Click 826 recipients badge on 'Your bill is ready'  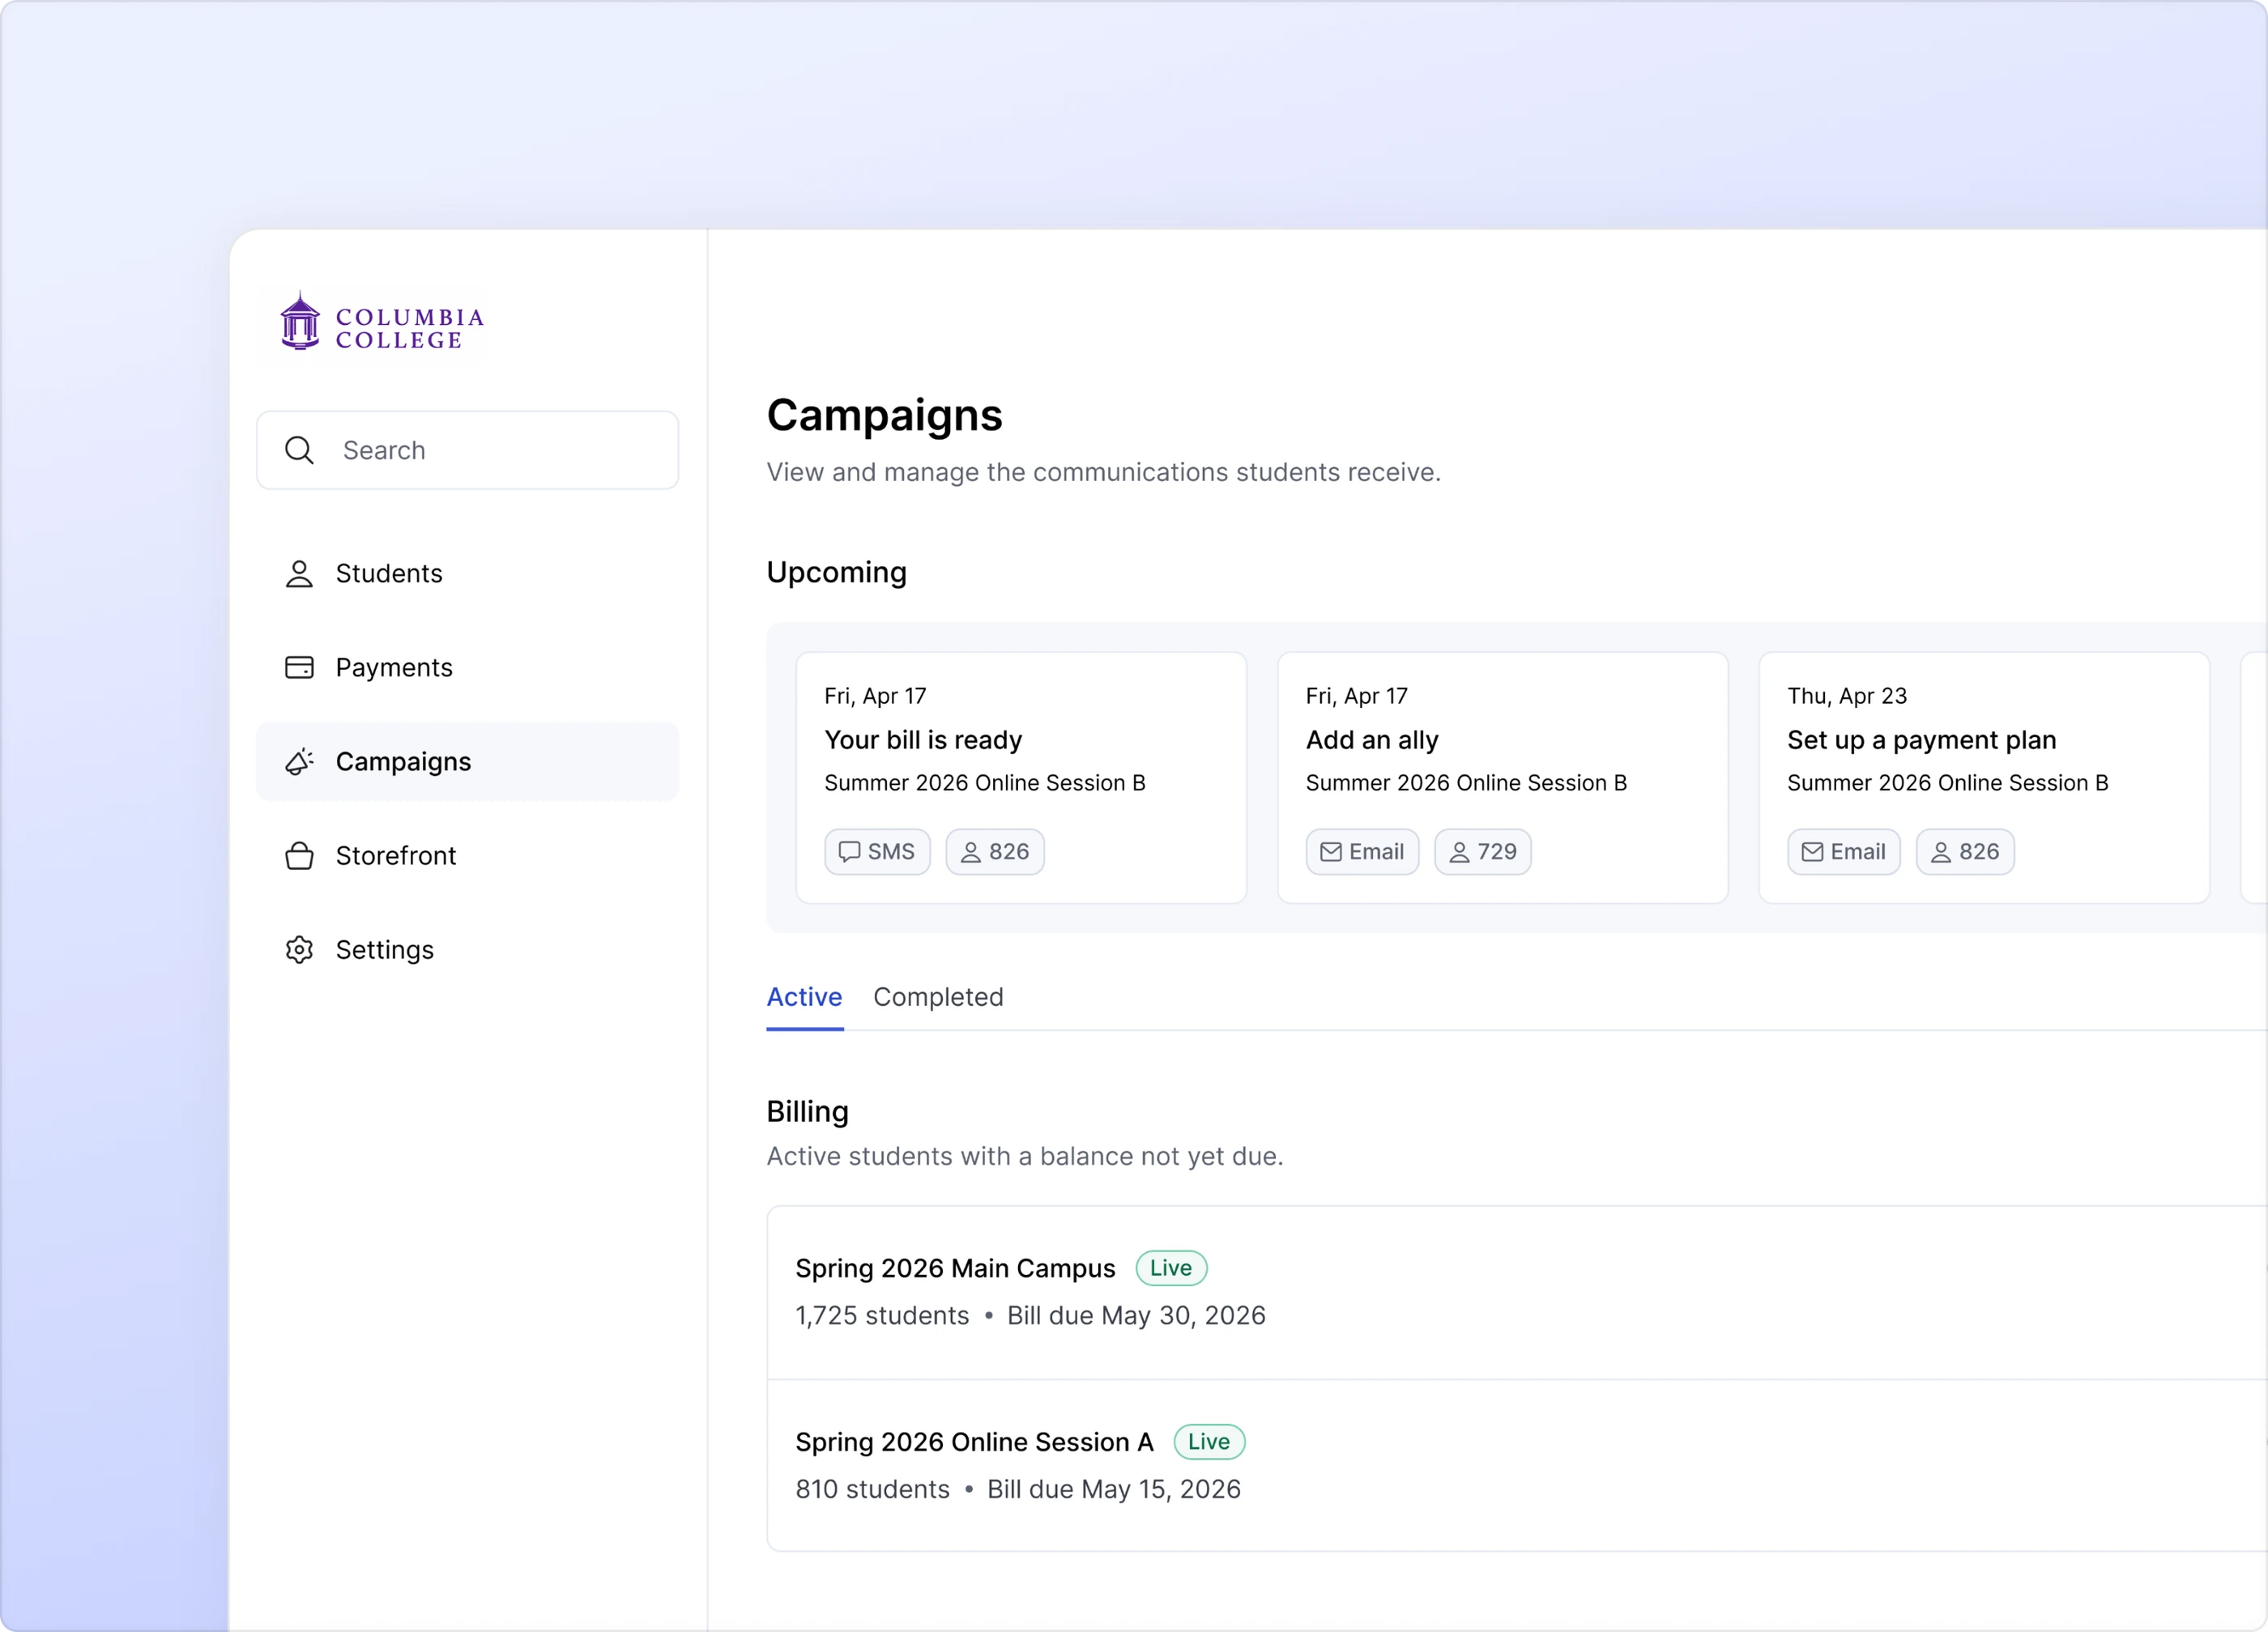[995, 852]
